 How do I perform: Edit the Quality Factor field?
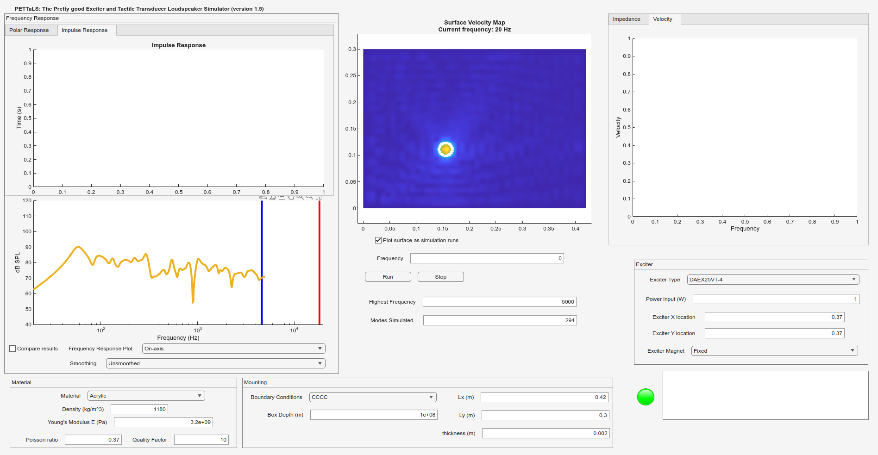point(201,440)
